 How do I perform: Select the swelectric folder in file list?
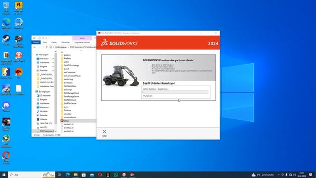pyautogui.click(x=68, y=83)
